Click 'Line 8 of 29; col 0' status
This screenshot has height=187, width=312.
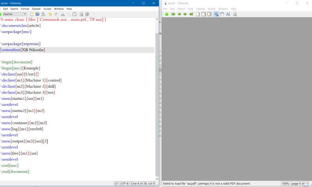[143, 183]
